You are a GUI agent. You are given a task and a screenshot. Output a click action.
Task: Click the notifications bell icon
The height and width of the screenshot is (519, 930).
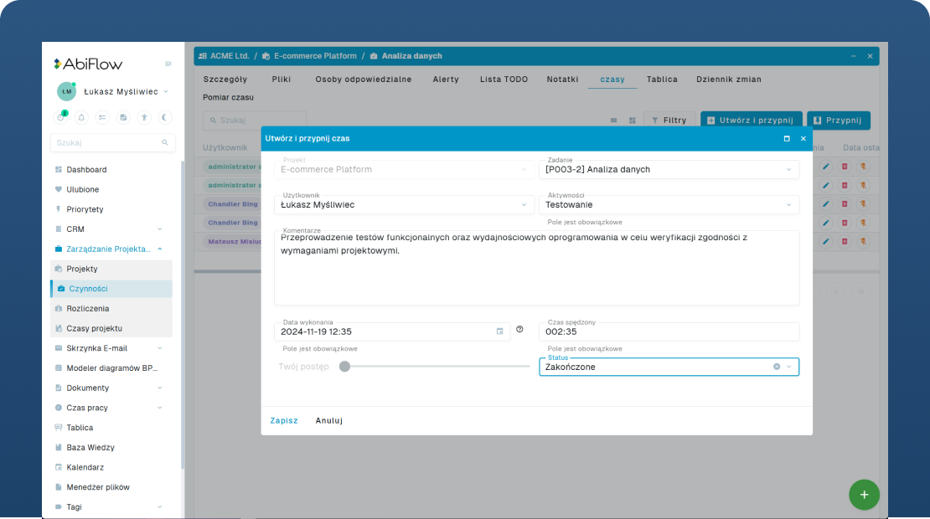(81, 118)
